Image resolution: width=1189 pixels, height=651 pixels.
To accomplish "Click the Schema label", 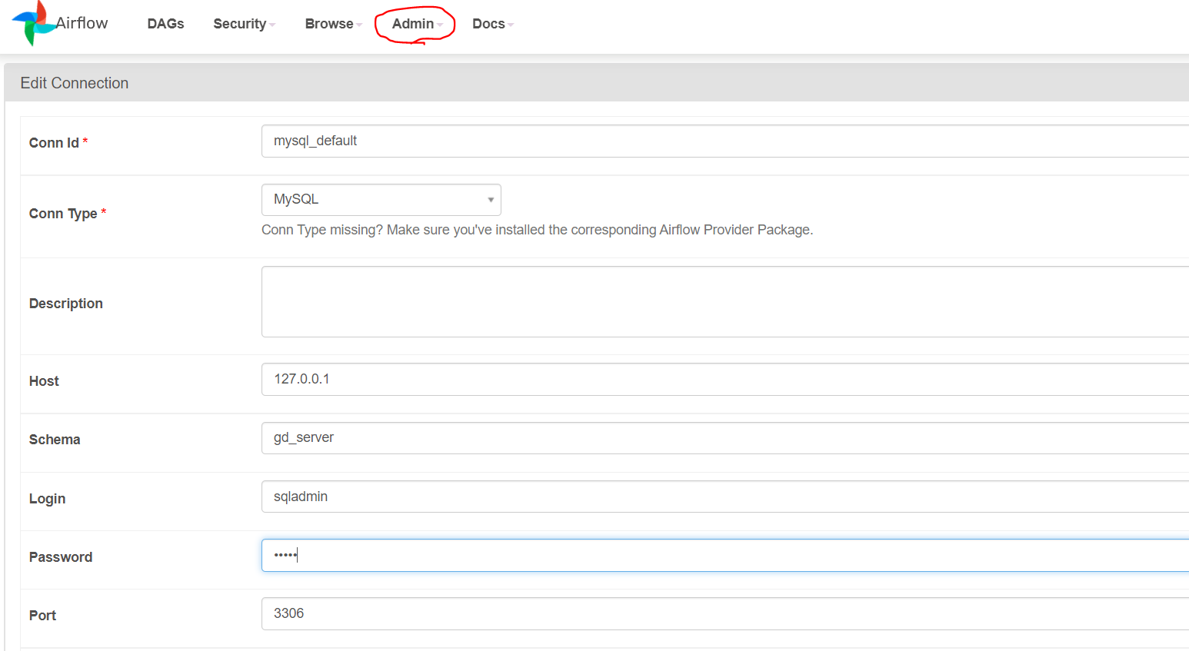I will point(55,440).
